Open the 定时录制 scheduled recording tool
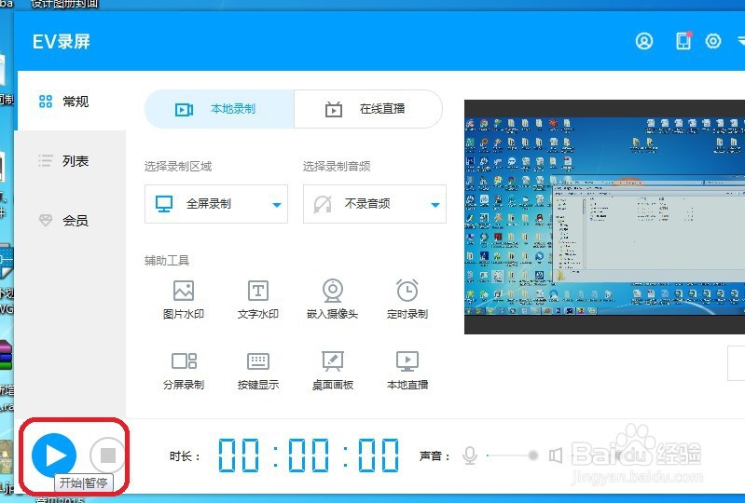This screenshot has width=745, height=503. pos(407,299)
